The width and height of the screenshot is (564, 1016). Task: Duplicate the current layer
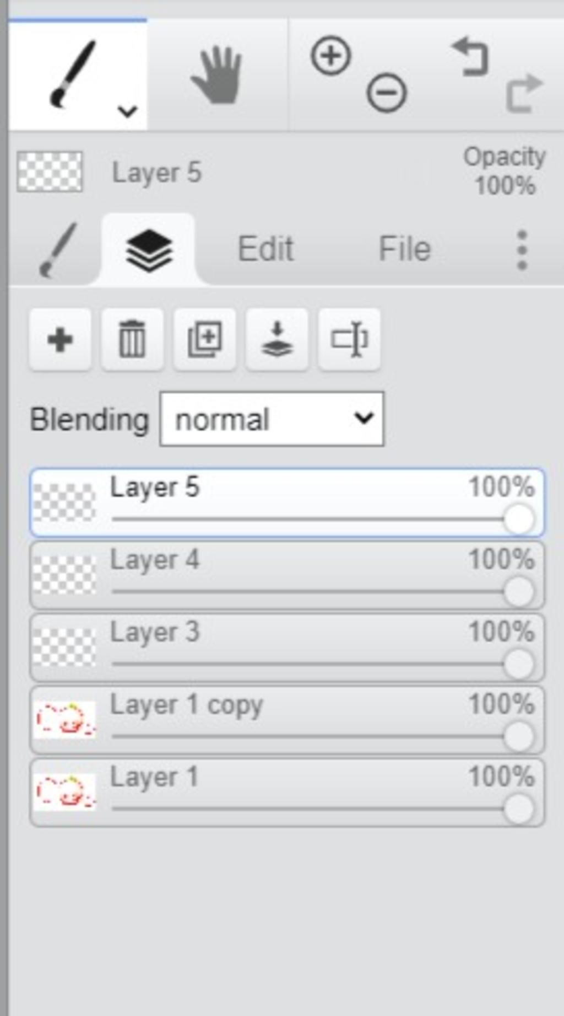(x=205, y=339)
